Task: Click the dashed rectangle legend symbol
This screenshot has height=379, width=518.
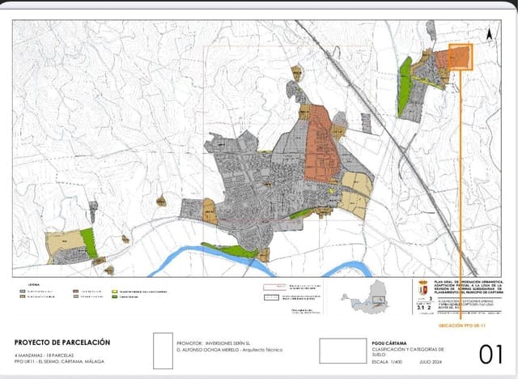Action: (x=277, y=297)
